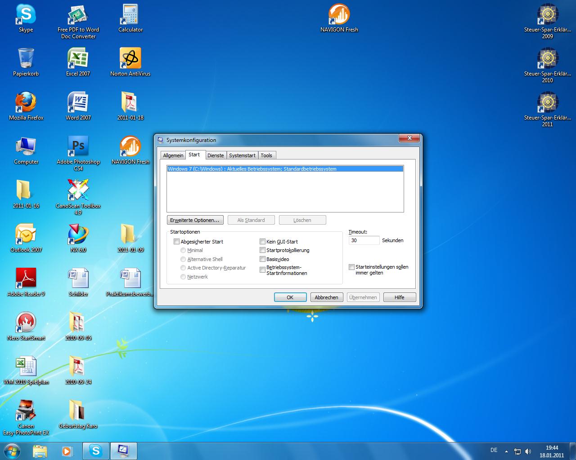The height and width of the screenshot is (460, 576).
Task: Show hidden tray icons arrow
Action: (506, 451)
